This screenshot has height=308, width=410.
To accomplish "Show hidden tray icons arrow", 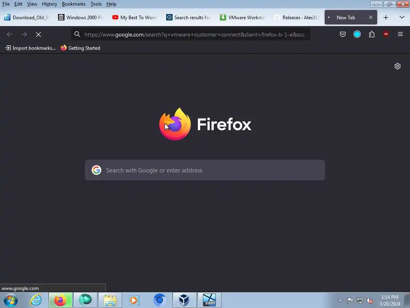I will (x=340, y=300).
